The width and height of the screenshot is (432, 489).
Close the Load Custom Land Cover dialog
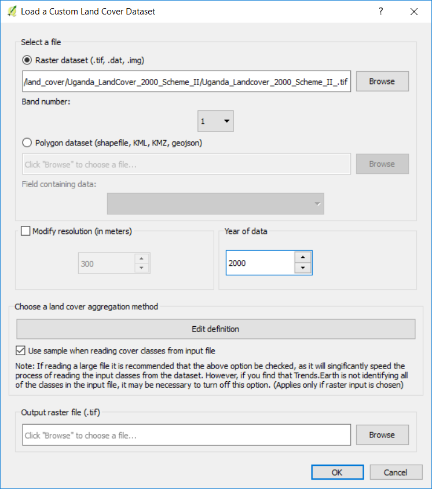coord(413,11)
